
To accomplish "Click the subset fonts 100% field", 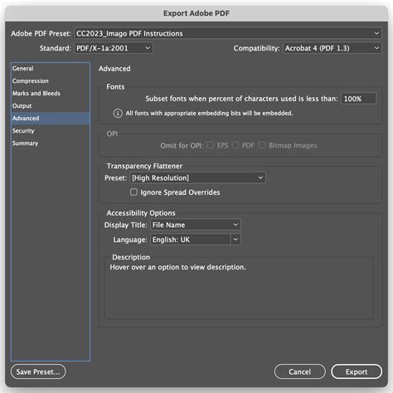I will click(358, 99).
